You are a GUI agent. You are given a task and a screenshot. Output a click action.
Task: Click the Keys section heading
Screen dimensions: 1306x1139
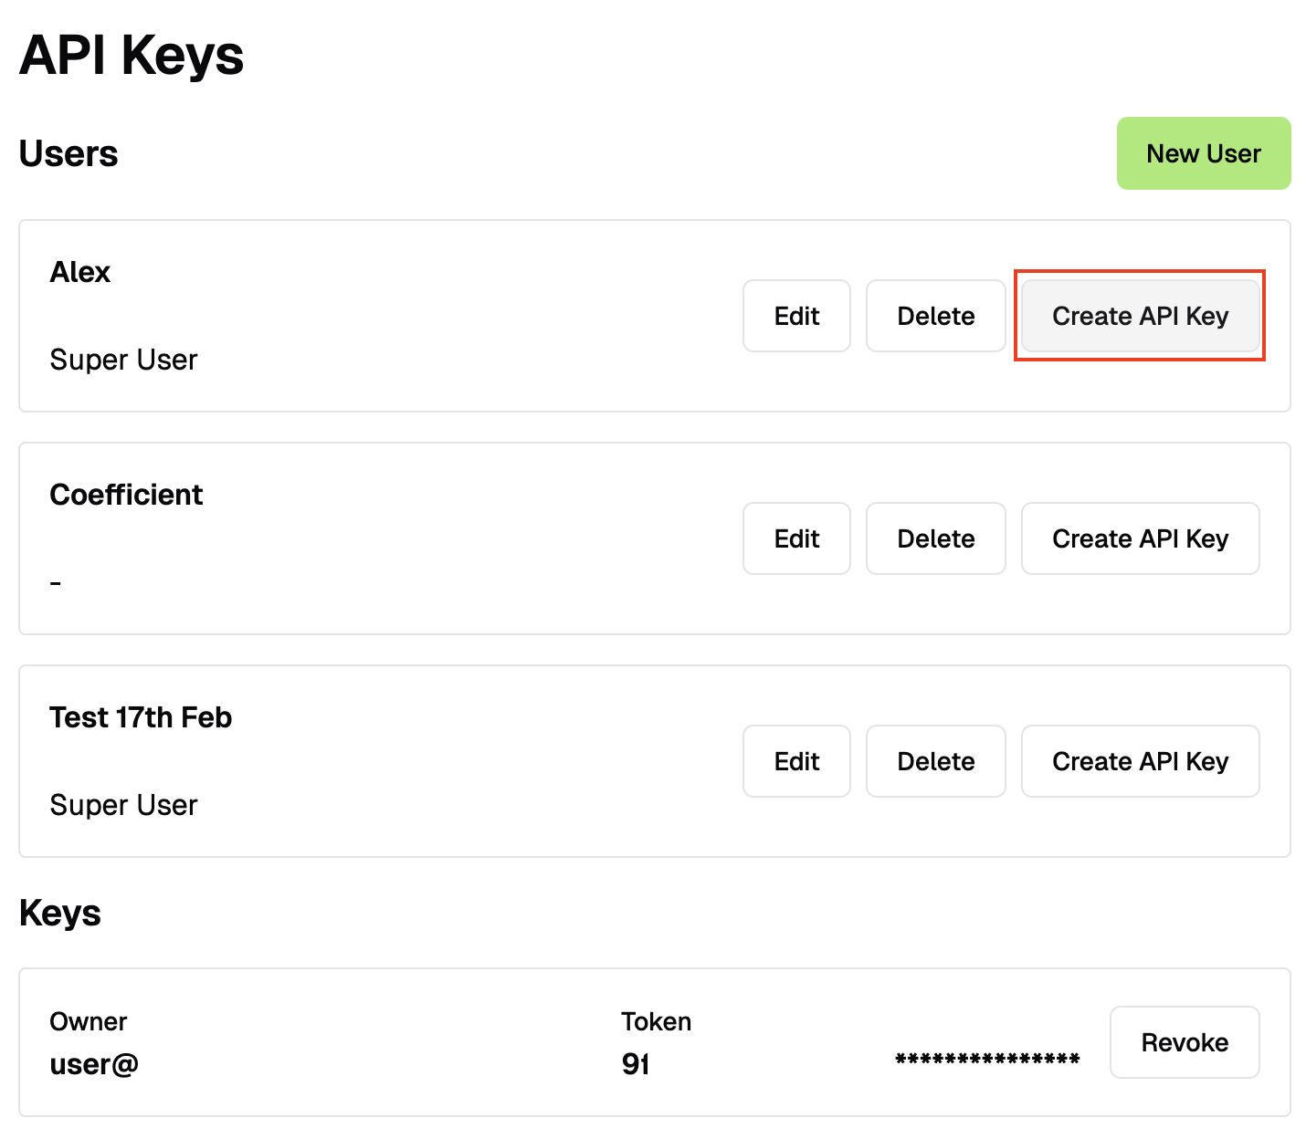coord(60,913)
